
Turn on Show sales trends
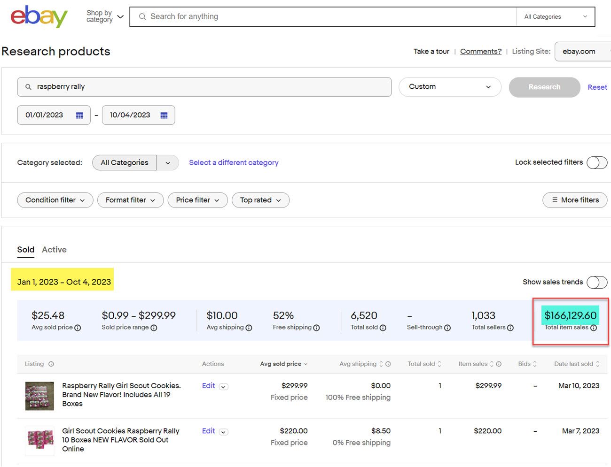(x=597, y=282)
